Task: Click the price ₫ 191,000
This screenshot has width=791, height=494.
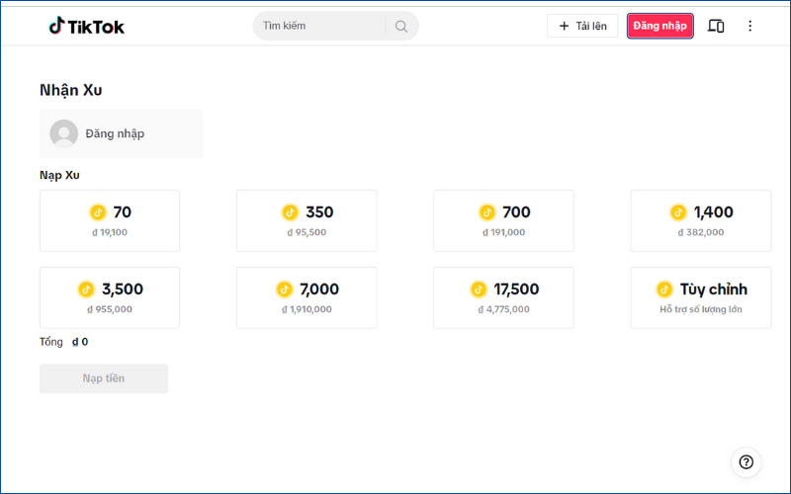Action: [x=503, y=232]
